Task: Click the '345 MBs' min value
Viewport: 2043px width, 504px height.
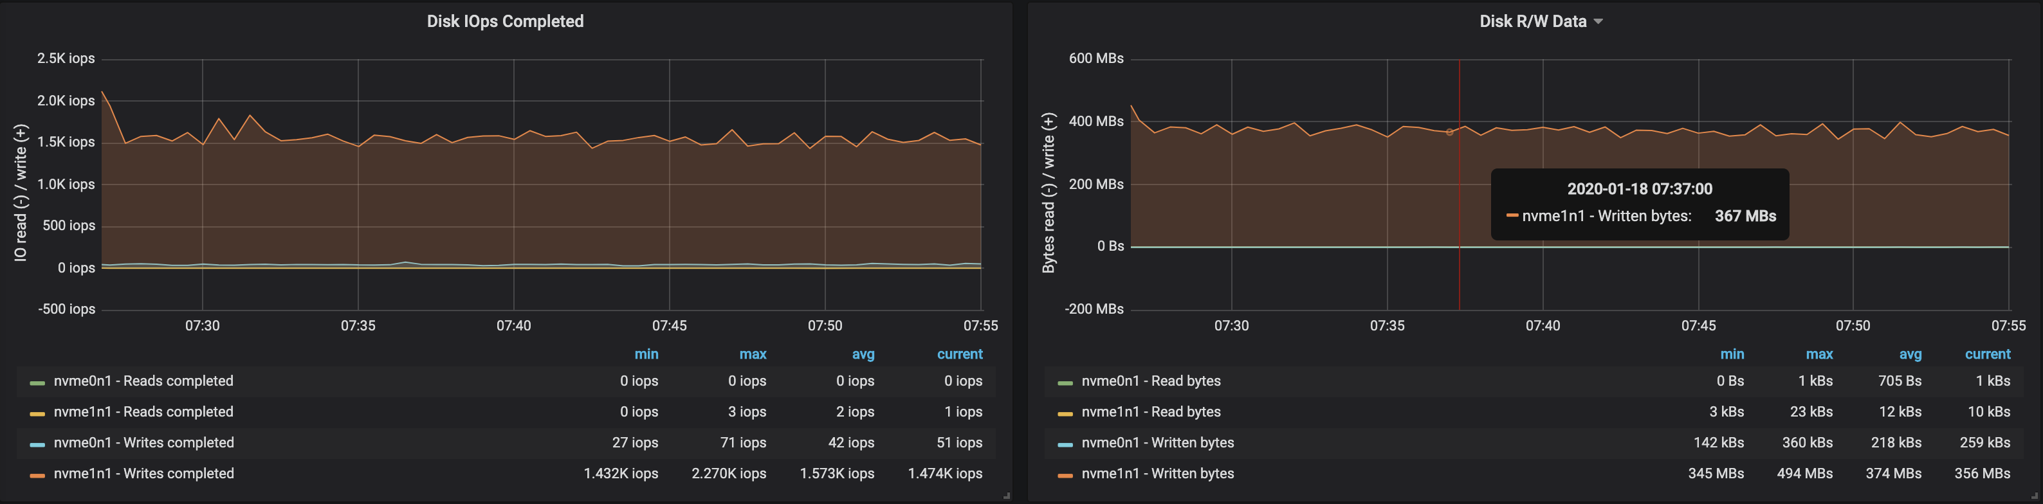Action: pyautogui.click(x=1716, y=474)
